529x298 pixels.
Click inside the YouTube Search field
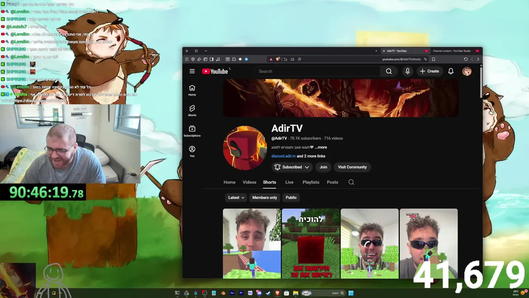(317, 71)
